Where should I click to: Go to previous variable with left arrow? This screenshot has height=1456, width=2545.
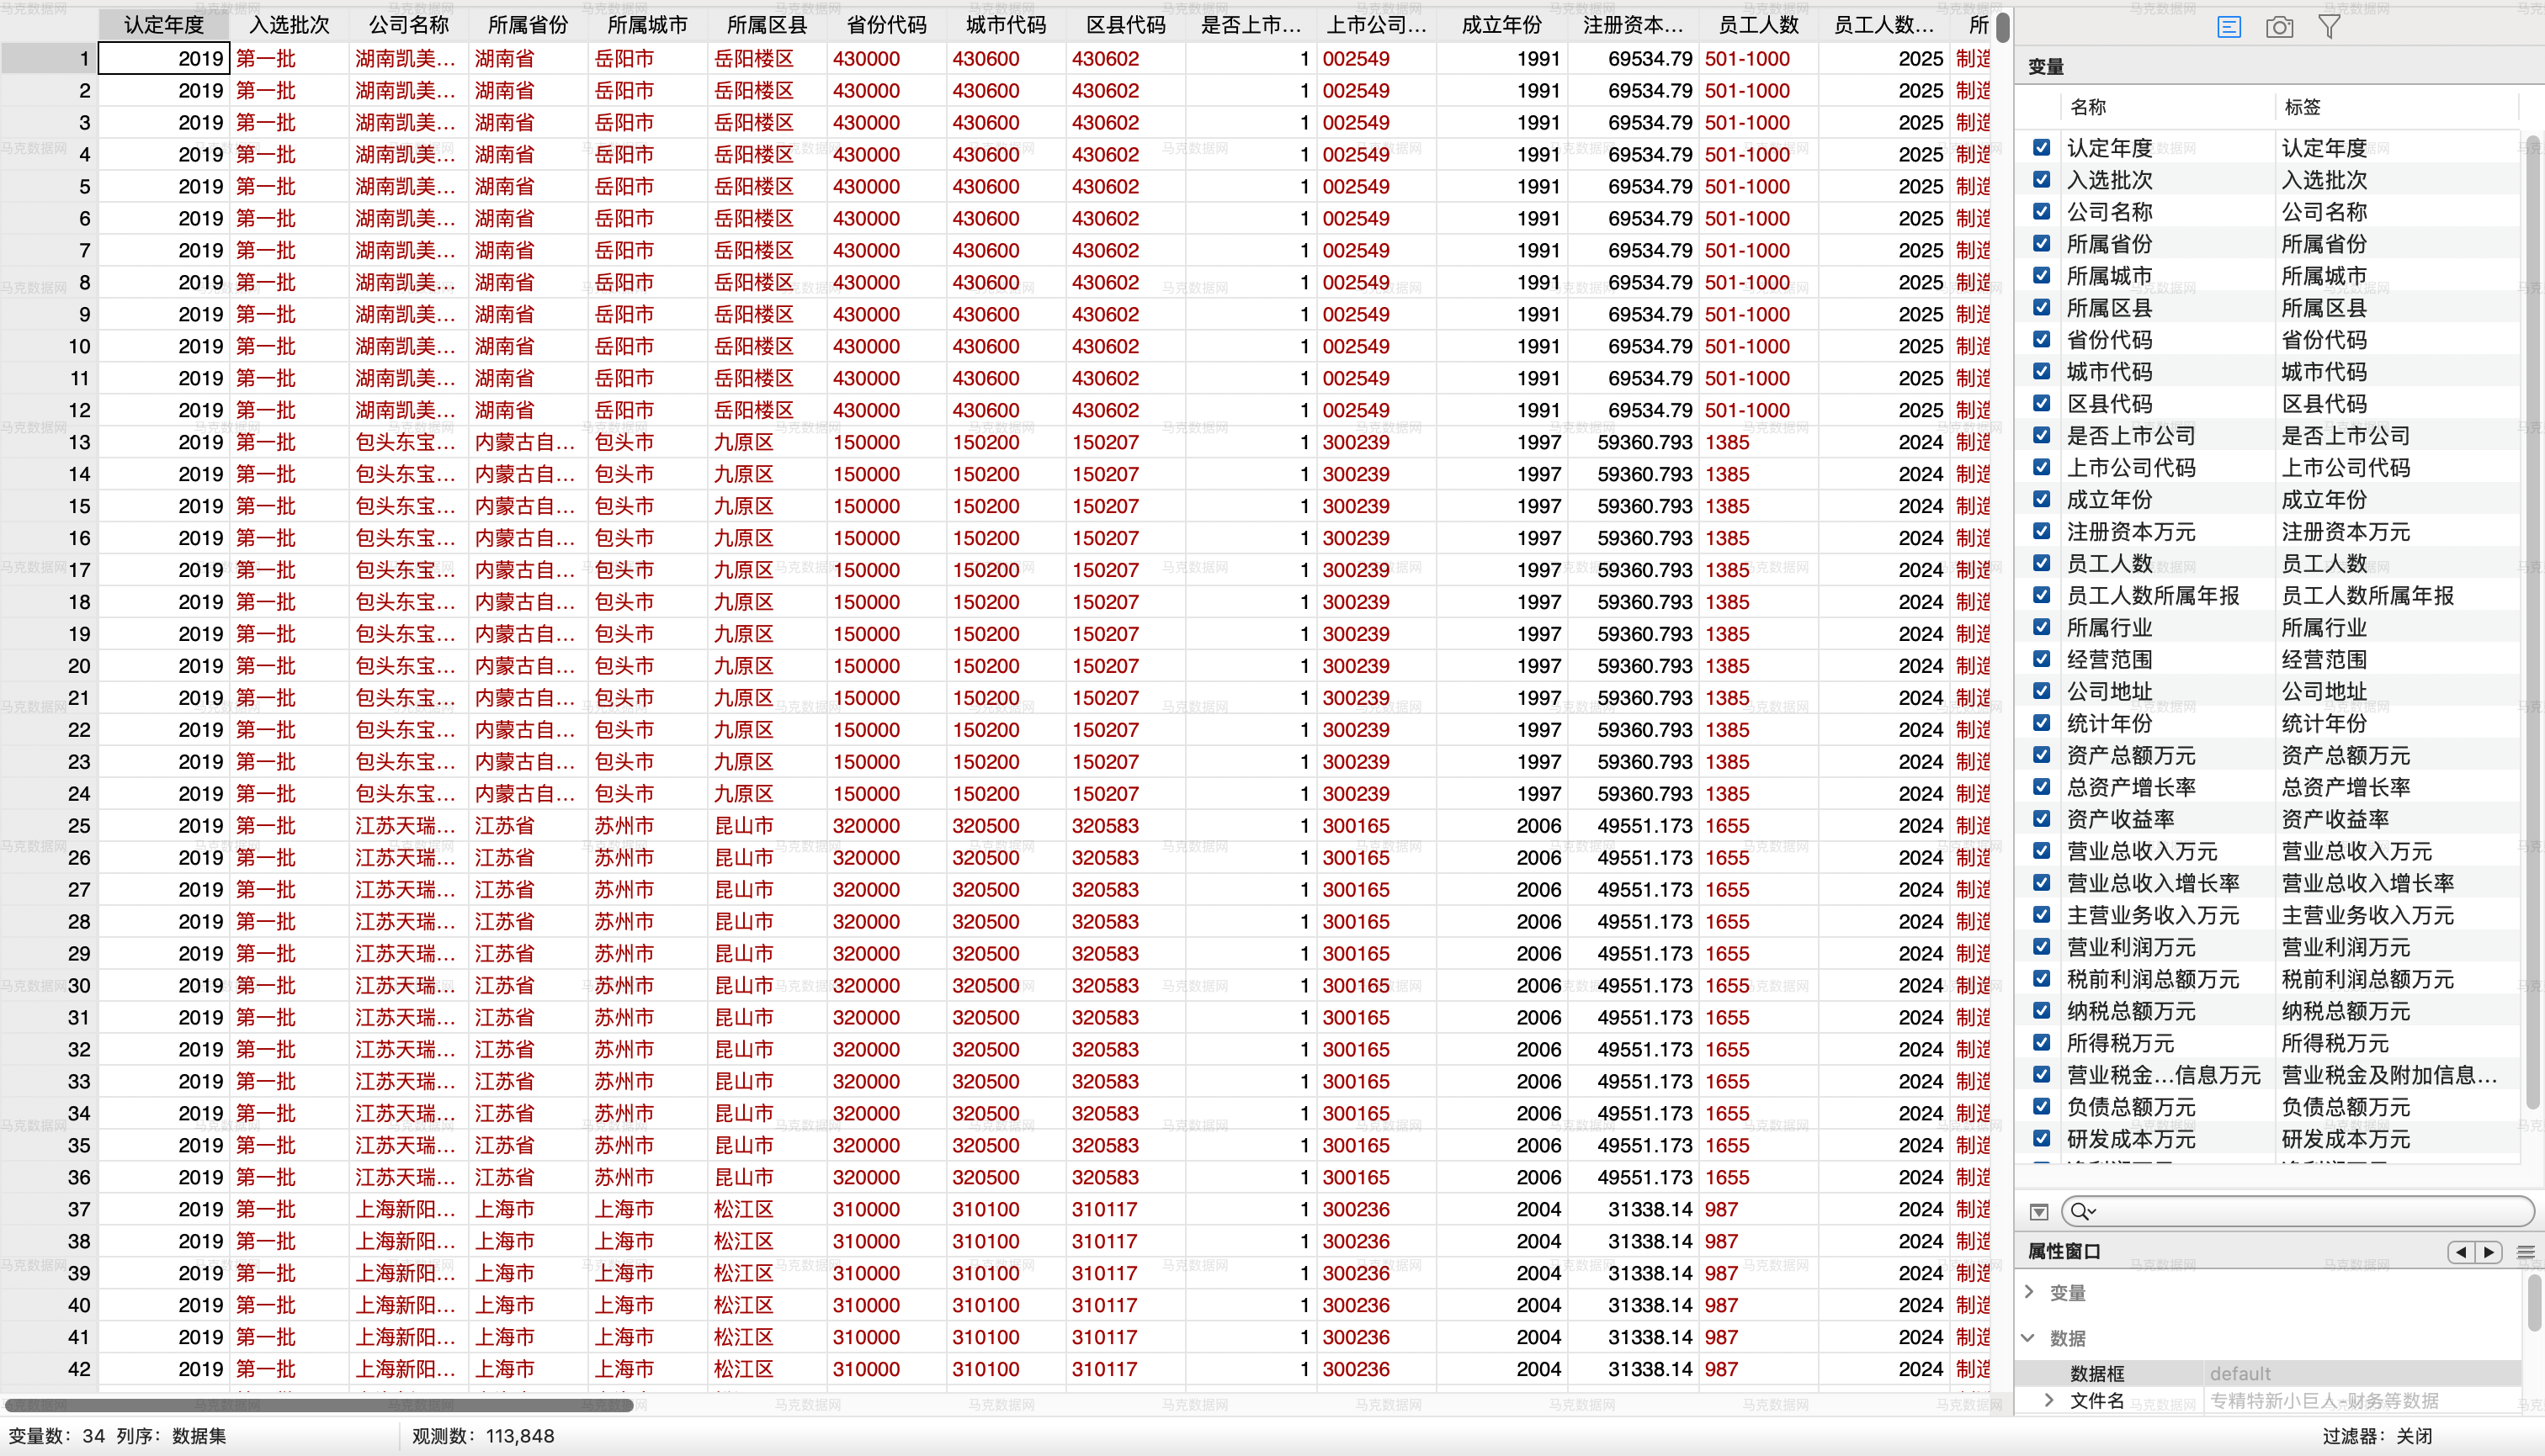pyautogui.click(x=2461, y=1252)
